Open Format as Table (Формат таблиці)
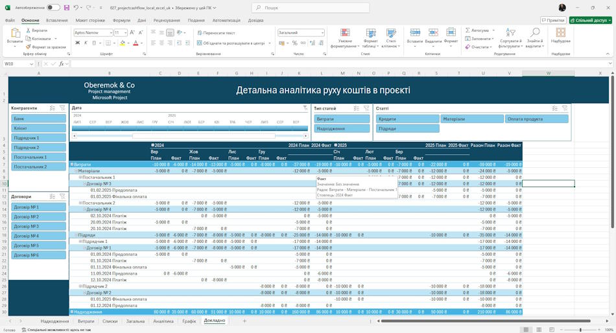Image resolution: width=616 pixels, height=333 pixels. click(x=370, y=38)
